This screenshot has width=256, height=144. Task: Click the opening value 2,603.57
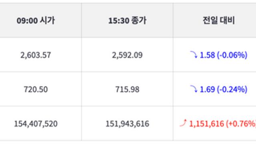pos(36,55)
